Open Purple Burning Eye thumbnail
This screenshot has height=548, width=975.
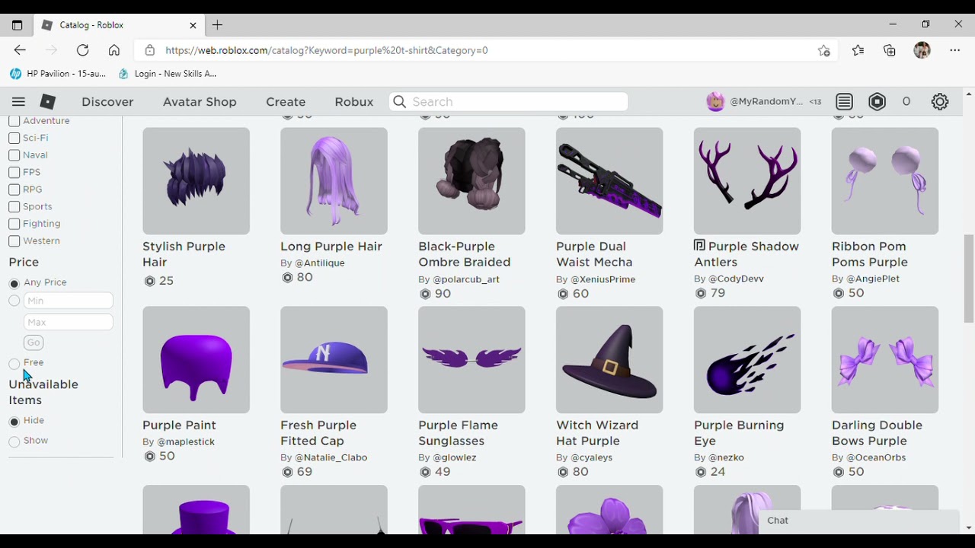(x=747, y=360)
